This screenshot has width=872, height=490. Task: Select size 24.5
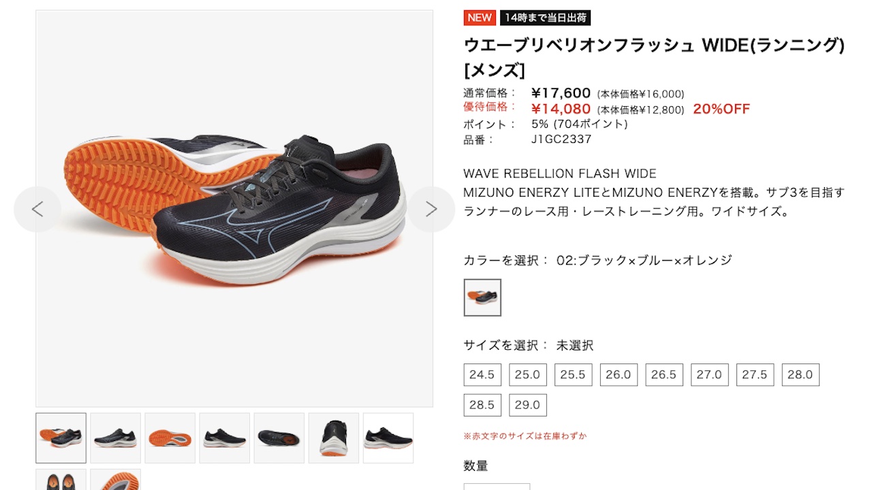pos(482,375)
